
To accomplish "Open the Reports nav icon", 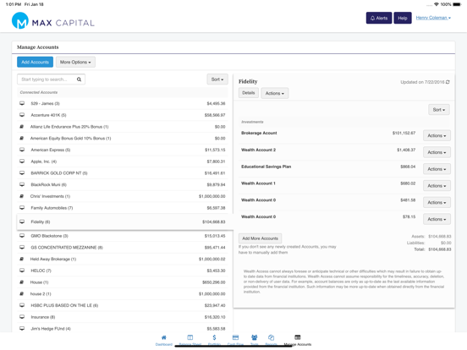I will click(x=271, y=337).
